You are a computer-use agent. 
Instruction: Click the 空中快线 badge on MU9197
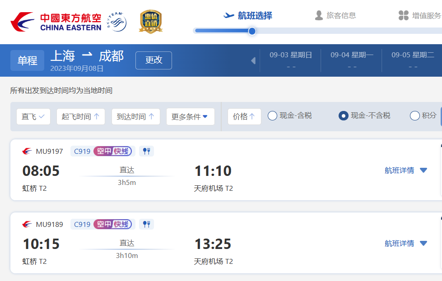(x=113, y=151)
